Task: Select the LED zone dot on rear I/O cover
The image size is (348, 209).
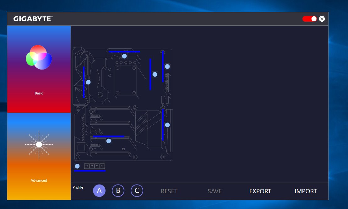Action: pos(88,82)
